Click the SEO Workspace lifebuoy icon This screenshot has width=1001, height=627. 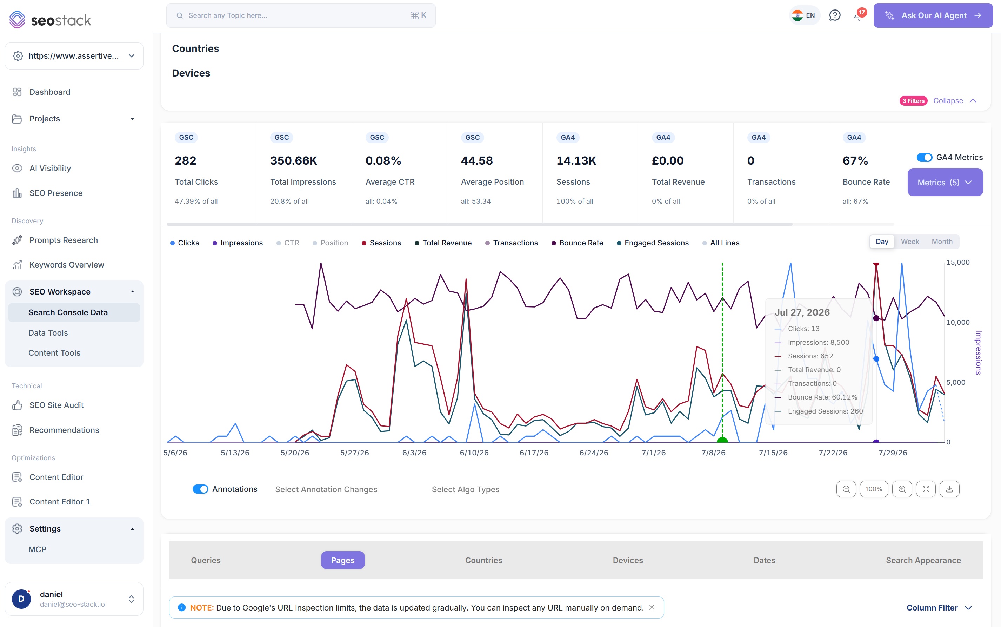click(17, 292)
